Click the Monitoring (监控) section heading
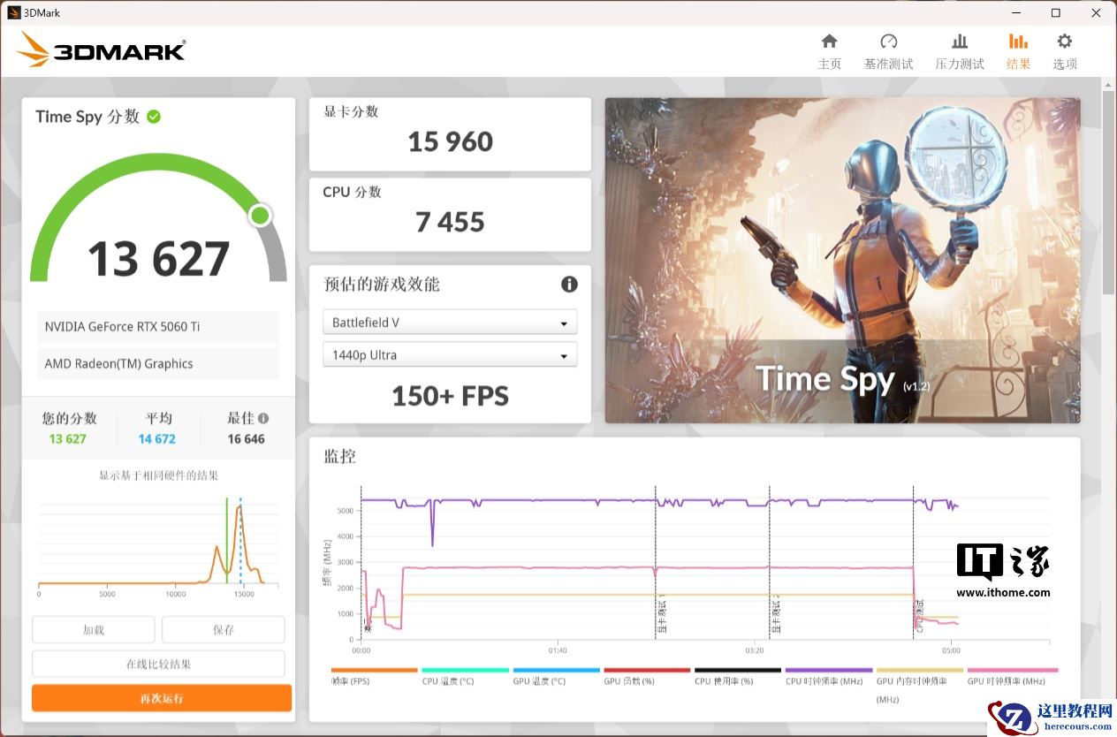Image resolution: width=1117 pixels, height=737 pixels. (x=339, y=456)
